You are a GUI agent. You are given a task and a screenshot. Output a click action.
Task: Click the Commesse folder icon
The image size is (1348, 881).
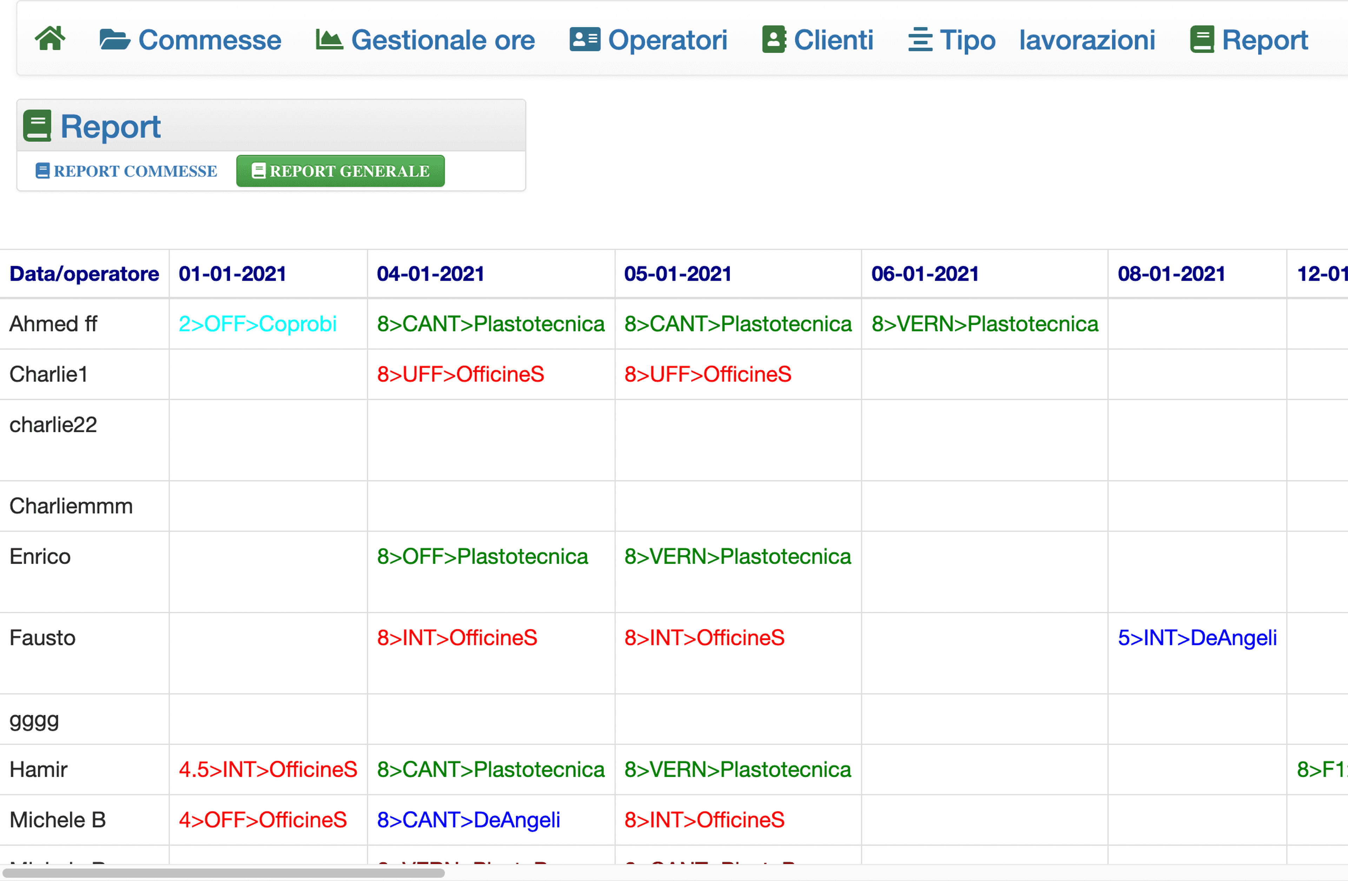(x=115, y=40)
